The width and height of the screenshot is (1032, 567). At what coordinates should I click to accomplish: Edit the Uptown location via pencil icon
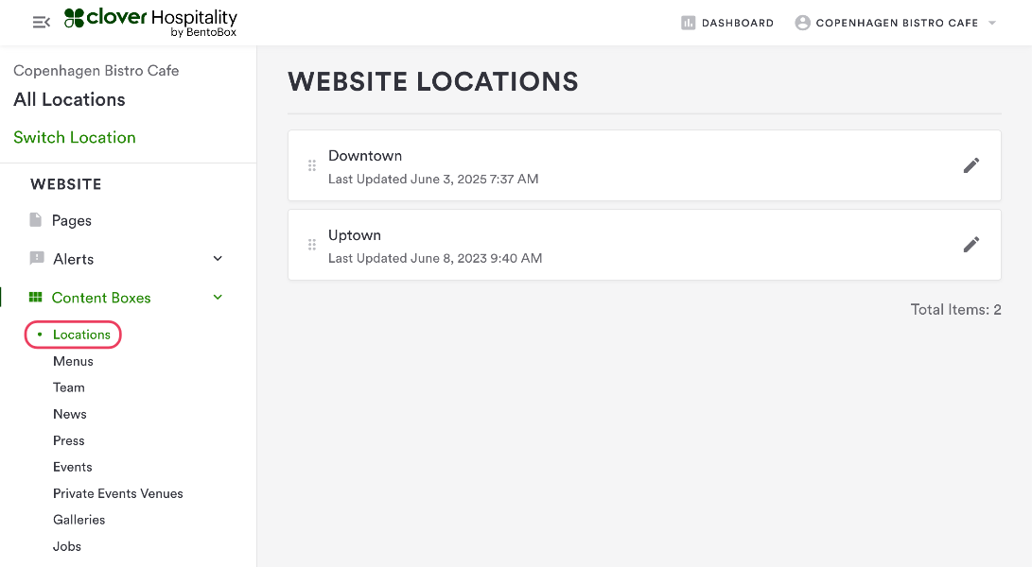coord(971,245)
